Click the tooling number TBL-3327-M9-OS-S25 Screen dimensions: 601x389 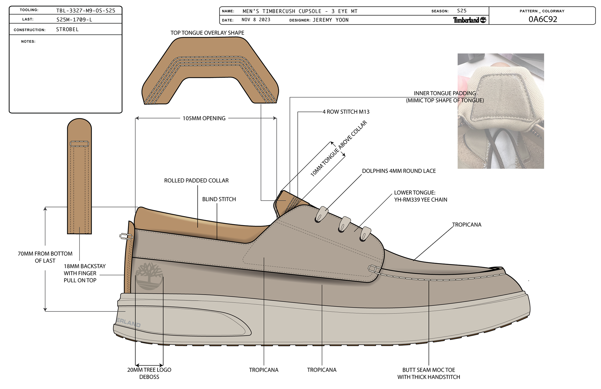[86, 11]
